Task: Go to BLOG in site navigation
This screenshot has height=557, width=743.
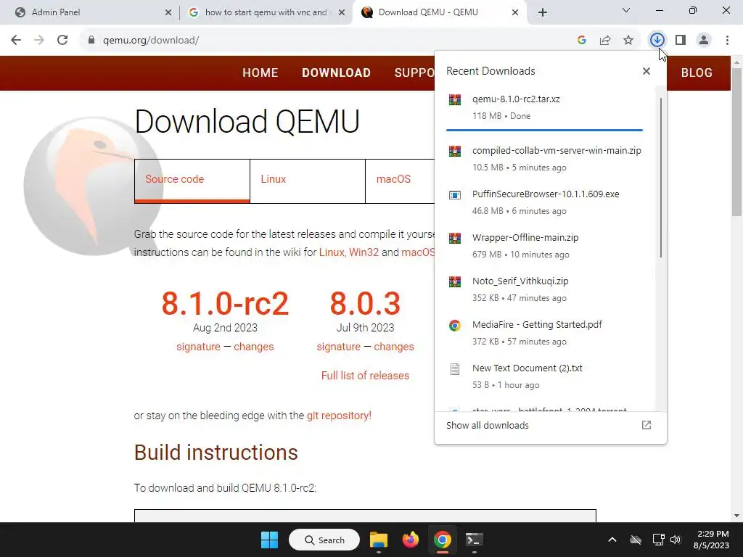Action: pos(697,73)
